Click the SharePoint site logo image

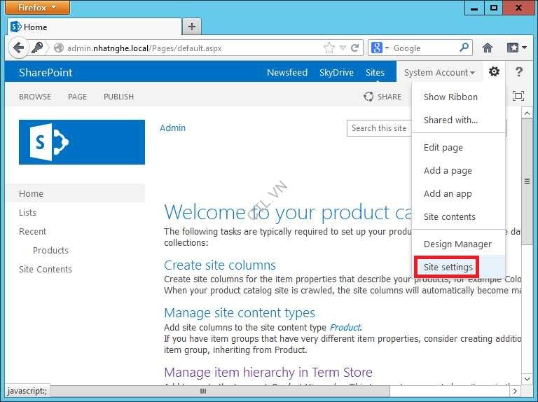coord(82,142)
